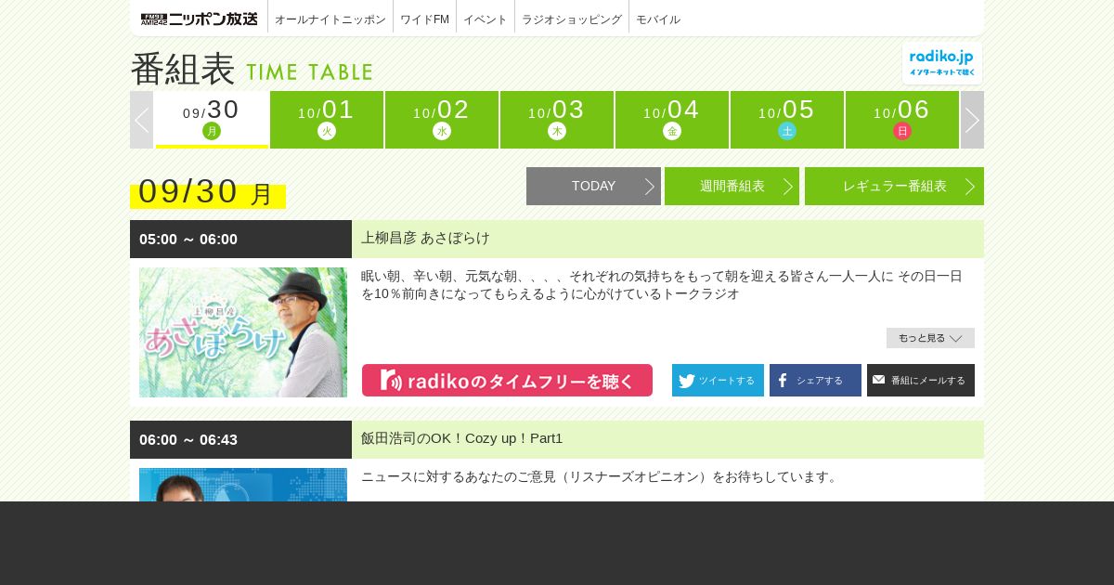Open the 飯田浩司 Cozy up program thumbnail
This screenshot has width=1114, height=585.
243,485
